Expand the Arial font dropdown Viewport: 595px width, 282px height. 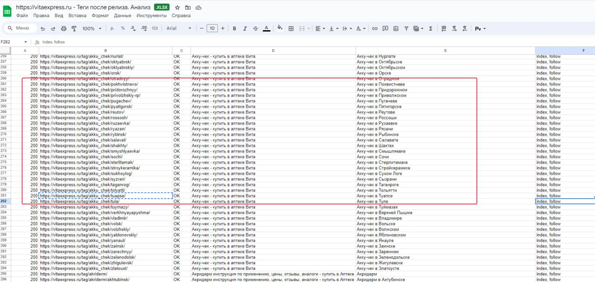click(178, 28)
